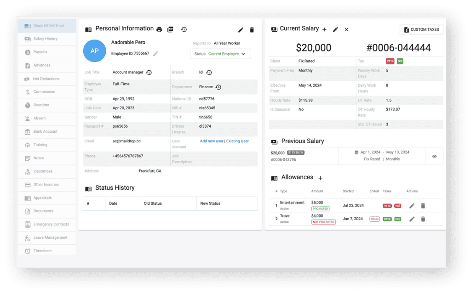Click Add new user link
Viewport: 471px width, 293px height.
click(x=212, y=141)
